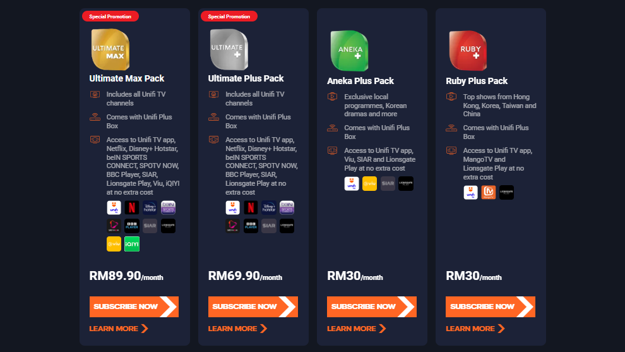The width and height of the screenshot is (625, 352).
Task: Click the Unifi TV app icon in Ruby Plus Pack
Action: tap(470, 192)
